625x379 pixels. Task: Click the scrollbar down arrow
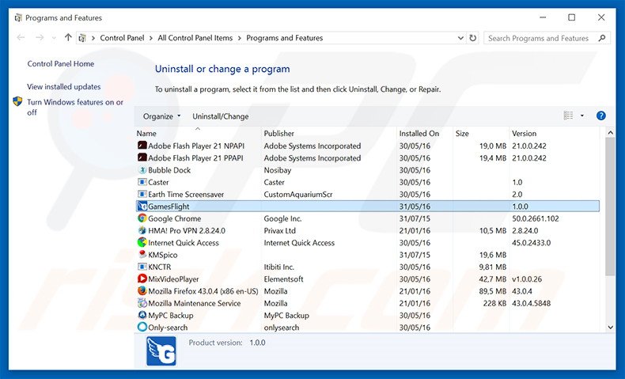610,328
